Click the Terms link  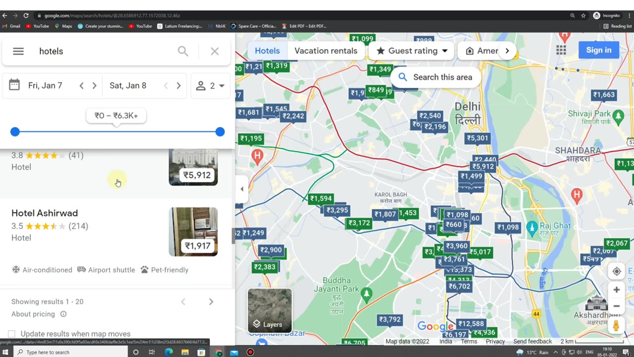(x=469, y=341)
